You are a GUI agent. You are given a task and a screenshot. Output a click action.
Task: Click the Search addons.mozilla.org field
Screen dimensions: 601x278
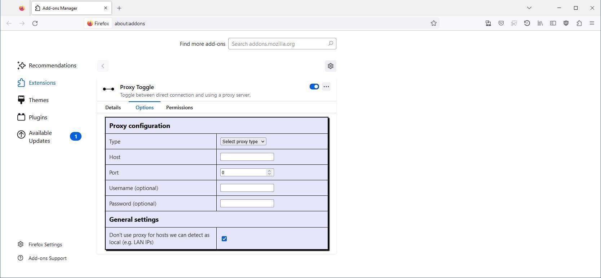(282, 44)
